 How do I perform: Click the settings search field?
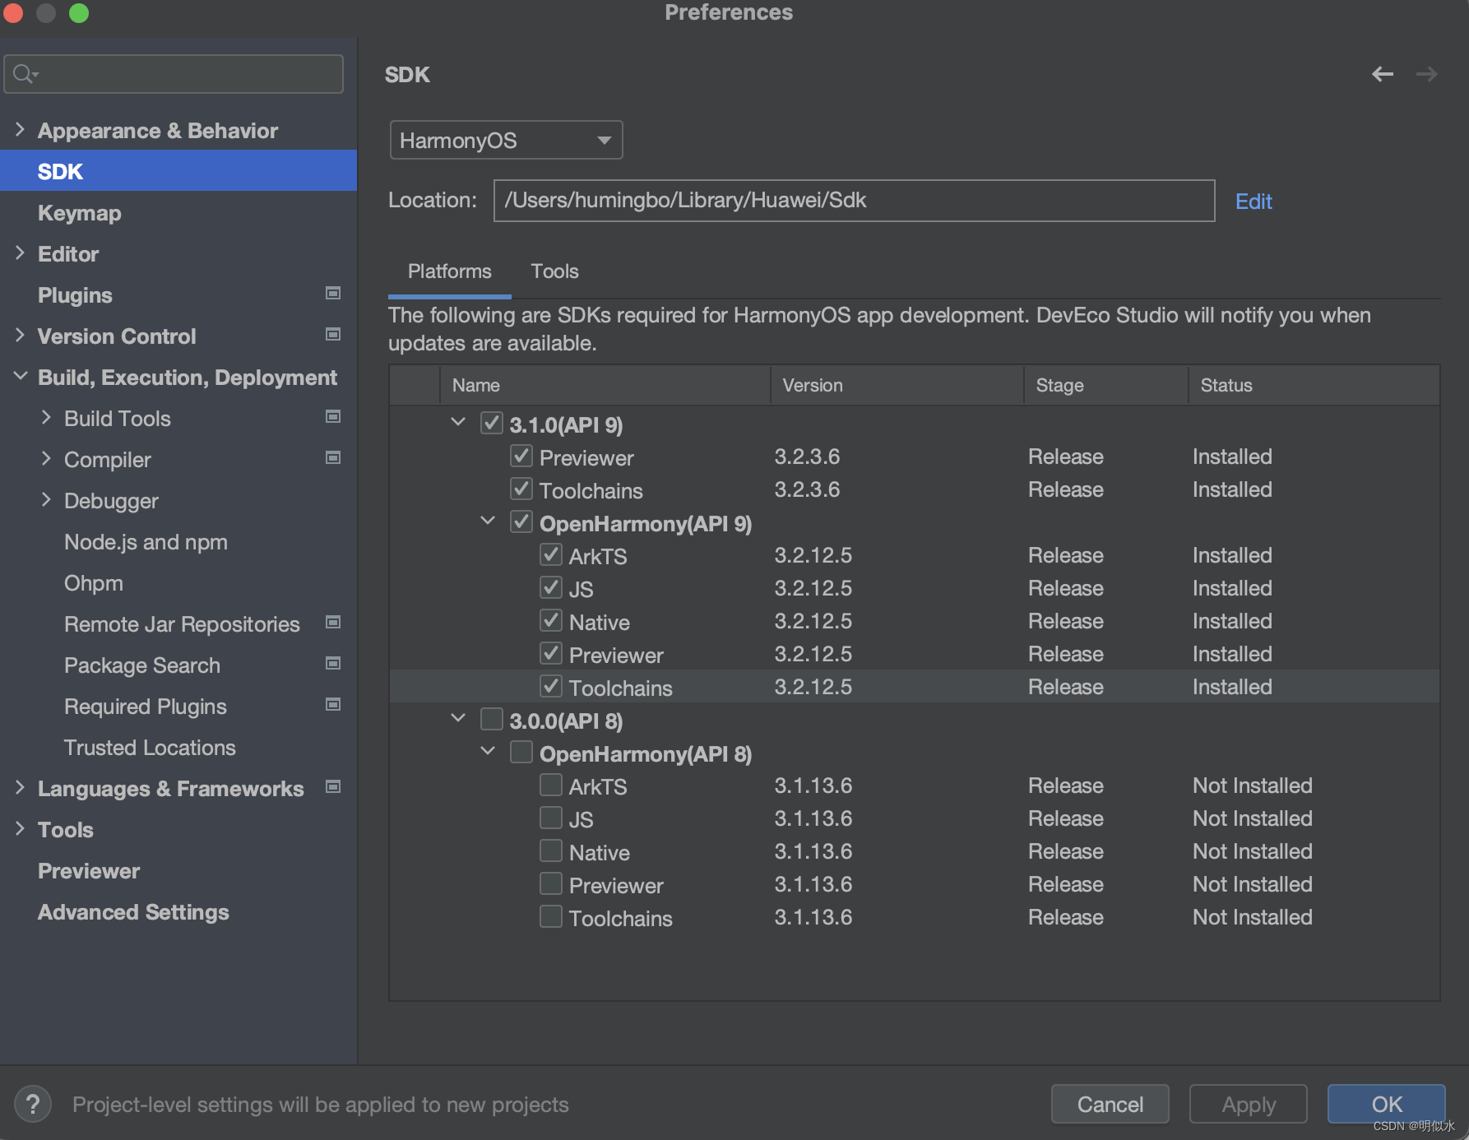click(x=174, y=74)
